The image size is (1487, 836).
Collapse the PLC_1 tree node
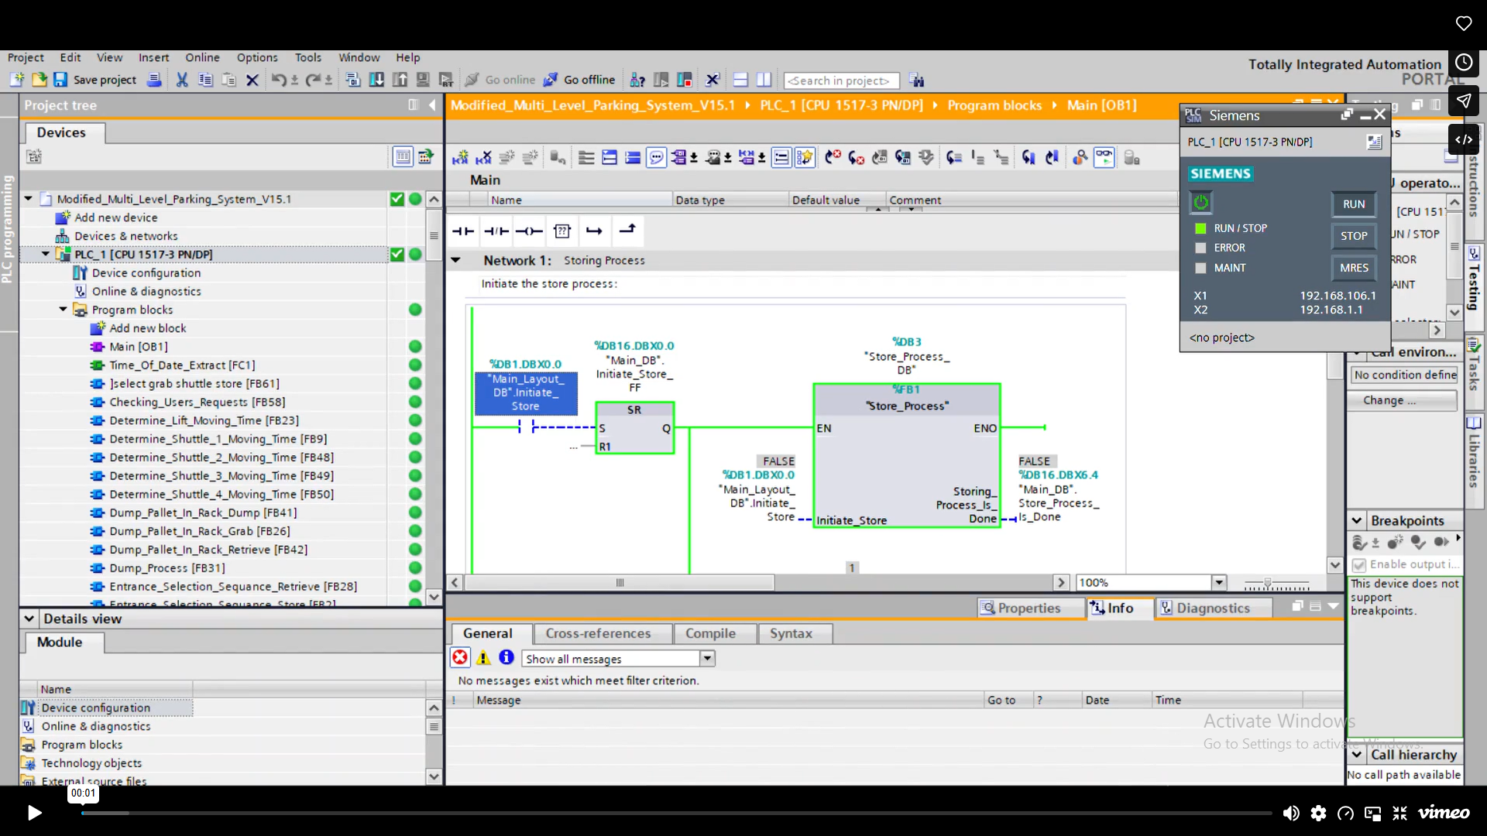tap(46, 254)
